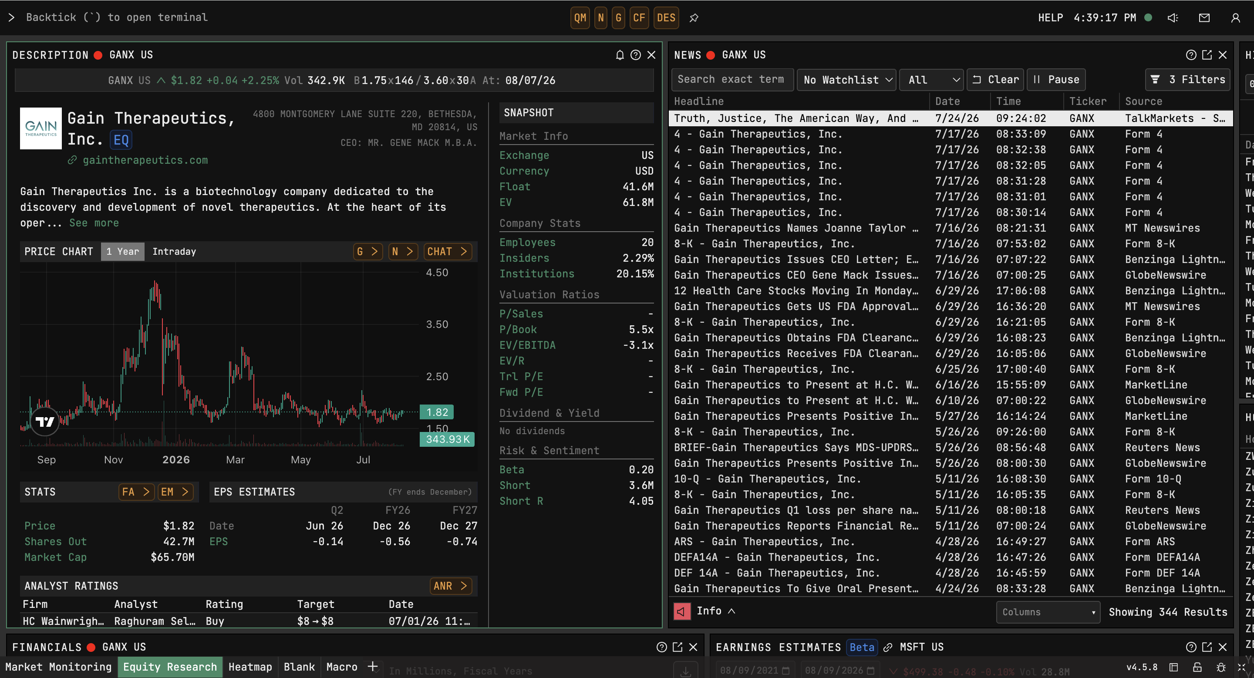Open FA shortcut in Stats section
The height and width of the screenshot is (678, 1254).
coord(136,492)
